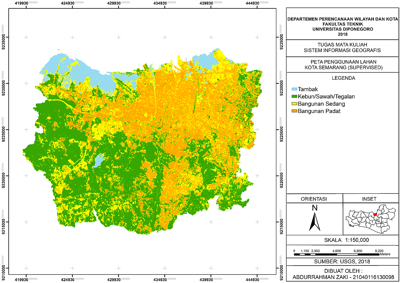Select the INSET map of Central Java
This screenshot has width=400, height=283.
tap(370, 217)
